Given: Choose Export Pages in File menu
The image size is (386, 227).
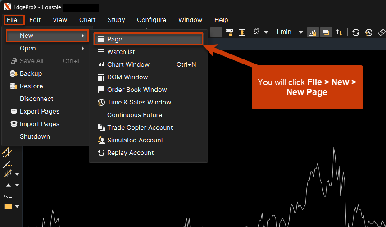Looking at the screenshot, I should point(40,111).
